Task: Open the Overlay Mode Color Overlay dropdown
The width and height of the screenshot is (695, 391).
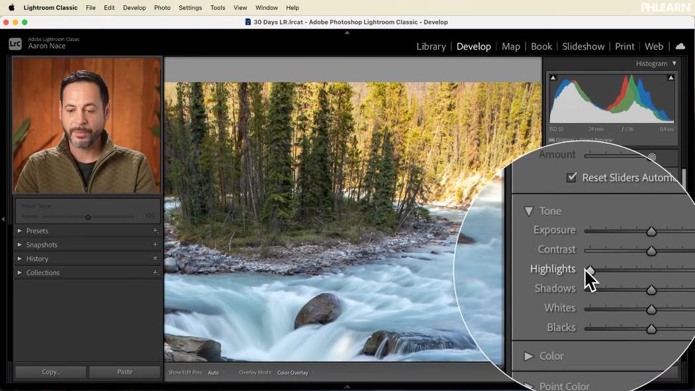Action: click(295, 373)
